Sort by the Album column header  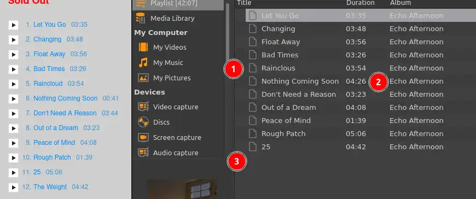400,3
